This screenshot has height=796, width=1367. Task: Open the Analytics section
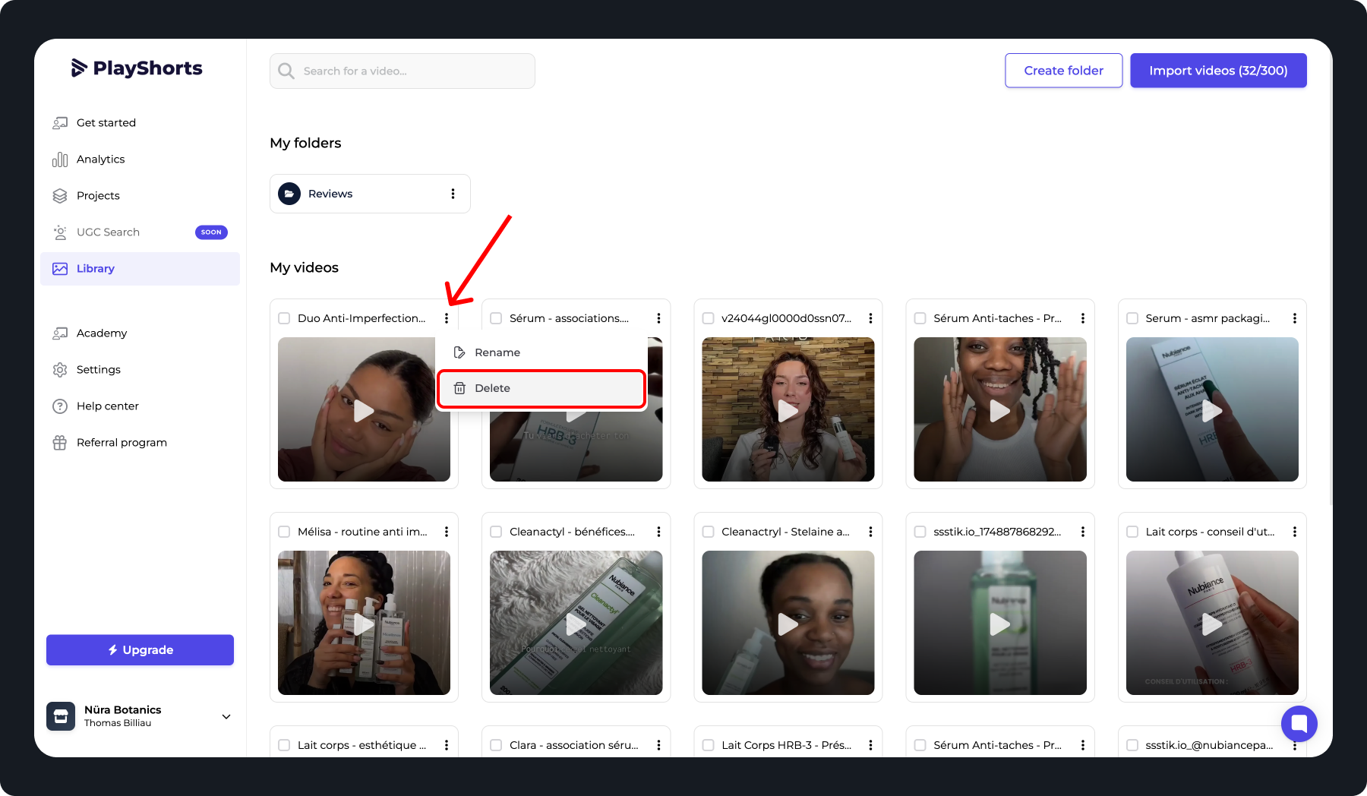pos(140,160)
